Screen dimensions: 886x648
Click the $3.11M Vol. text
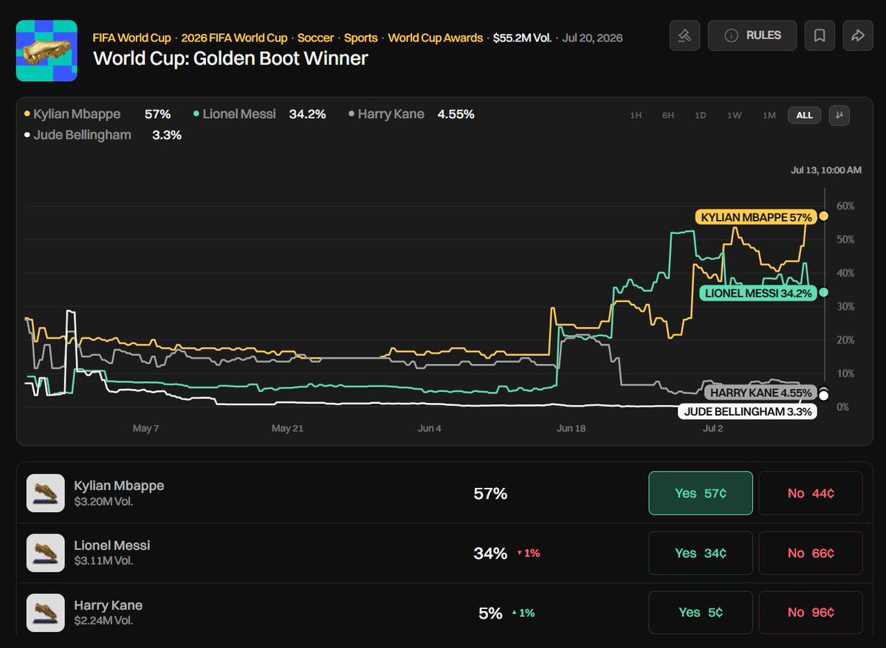pos(103,561)
